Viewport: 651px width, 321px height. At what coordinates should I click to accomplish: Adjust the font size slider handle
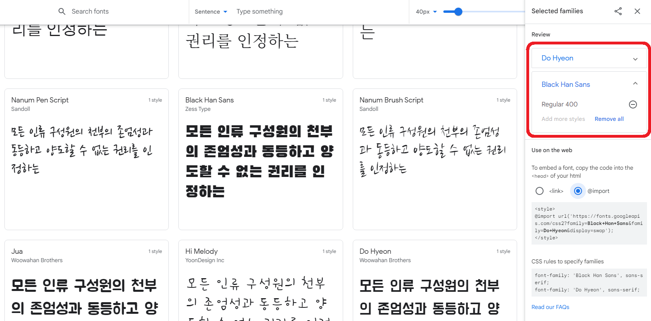pos(458,12)
